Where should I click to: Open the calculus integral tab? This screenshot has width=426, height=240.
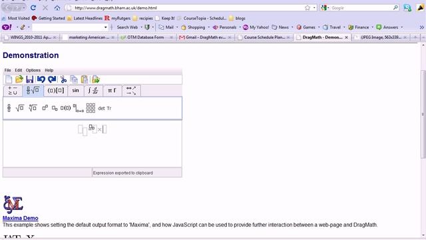(93, 91)
